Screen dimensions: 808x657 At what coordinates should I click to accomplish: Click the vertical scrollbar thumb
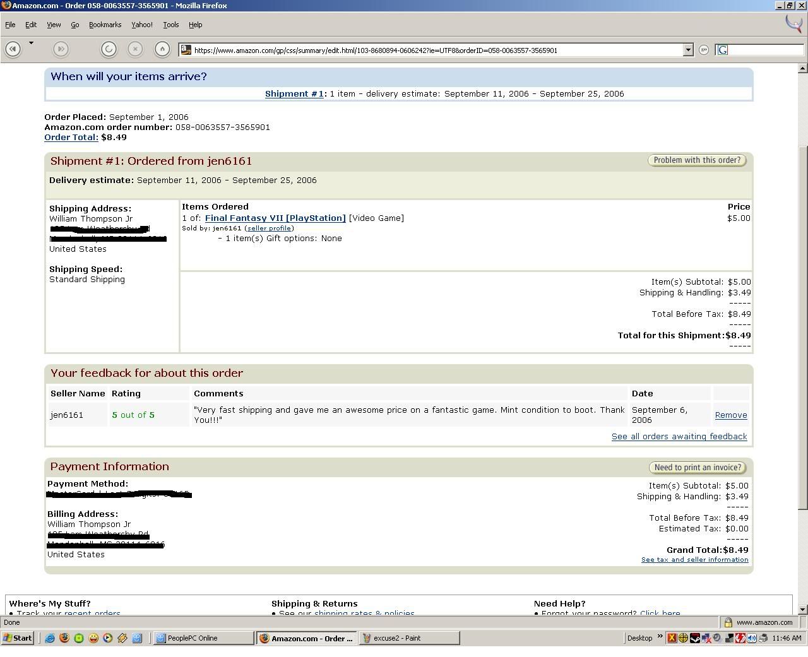pos(803,328)
